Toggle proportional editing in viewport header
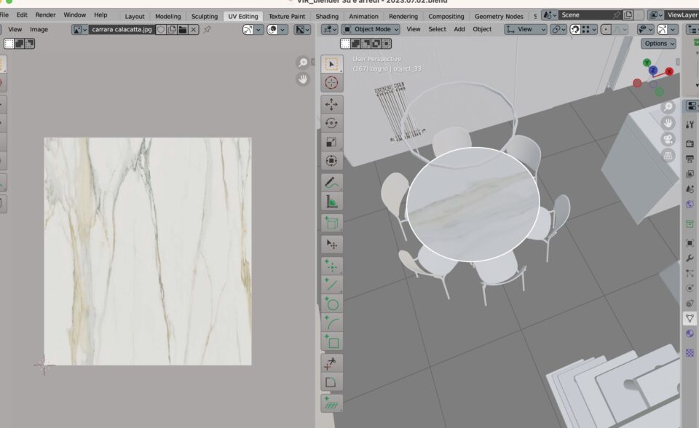 tap(605, 29)
